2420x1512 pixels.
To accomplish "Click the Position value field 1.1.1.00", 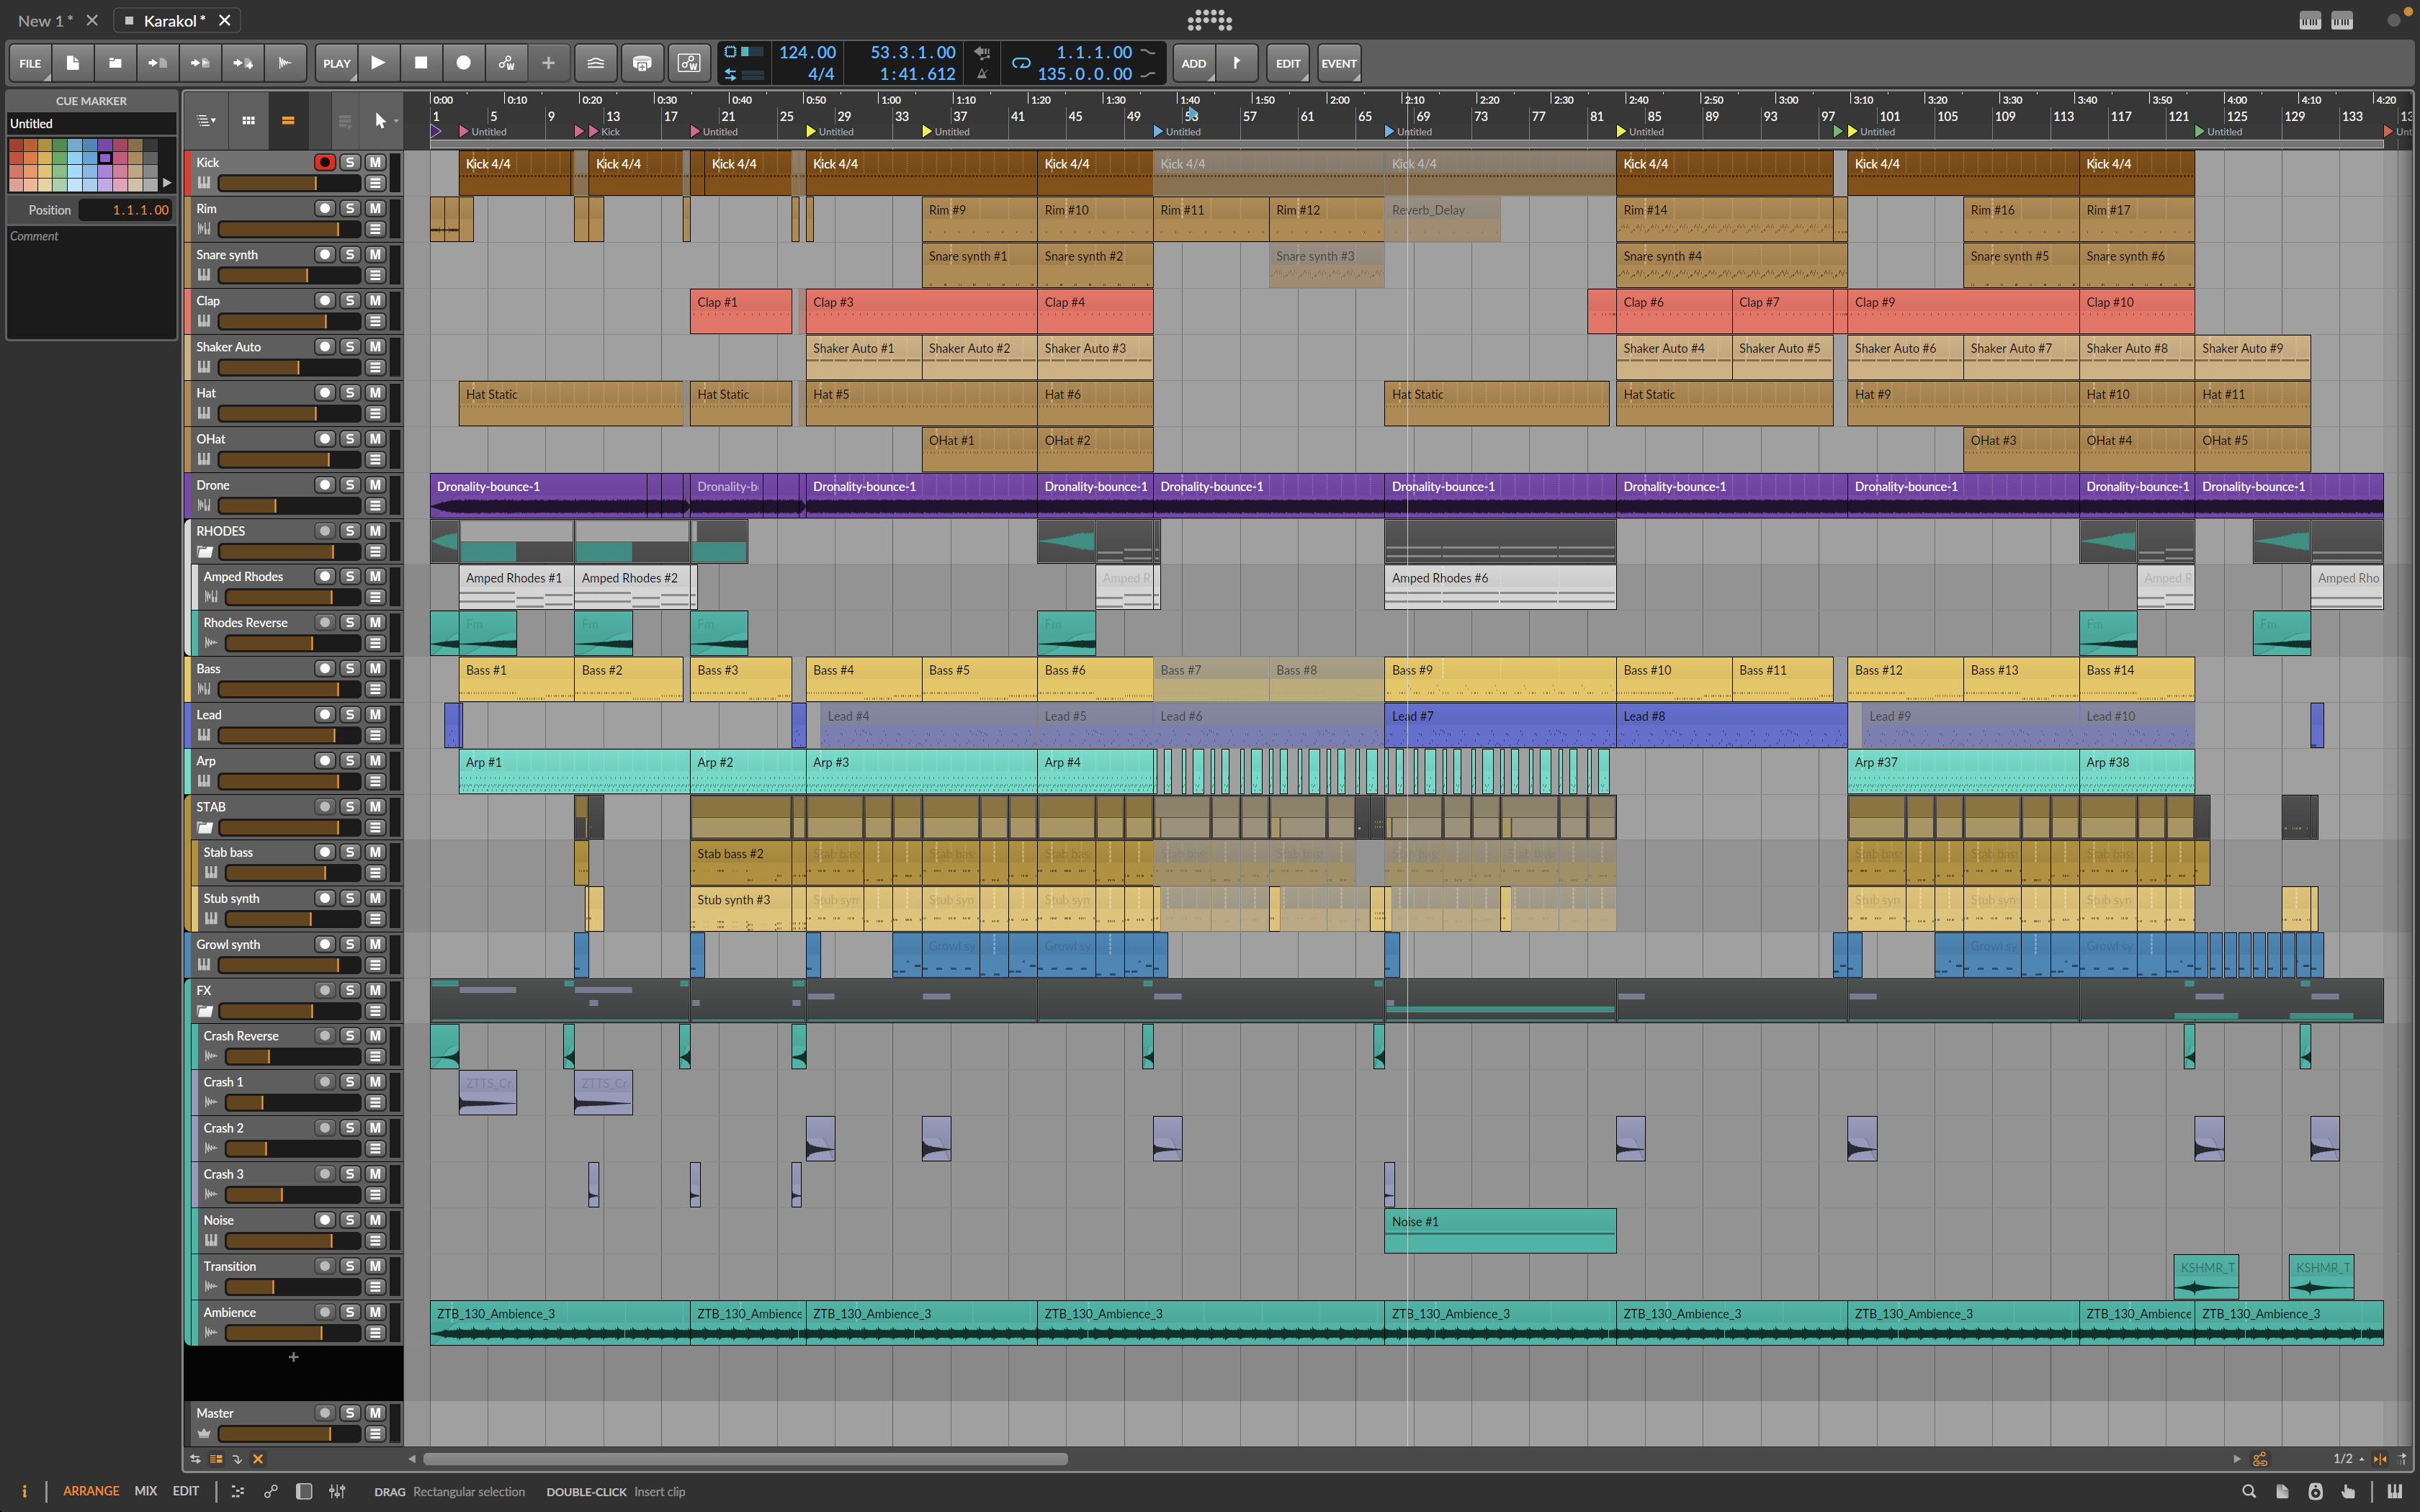I will (125, 210).
